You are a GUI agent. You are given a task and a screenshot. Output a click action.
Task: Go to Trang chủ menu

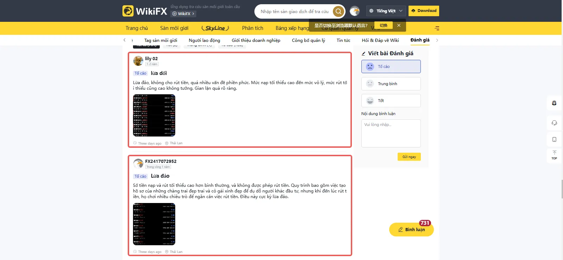click(x=137, y=28)
